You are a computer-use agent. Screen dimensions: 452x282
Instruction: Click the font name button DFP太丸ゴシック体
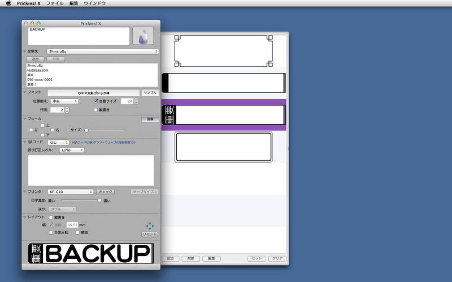[x=94, y=93]
